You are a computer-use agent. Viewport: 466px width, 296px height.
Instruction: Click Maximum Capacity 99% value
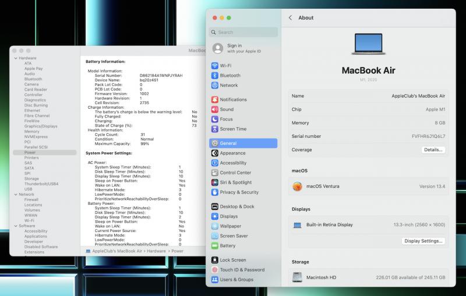(144, 144)
